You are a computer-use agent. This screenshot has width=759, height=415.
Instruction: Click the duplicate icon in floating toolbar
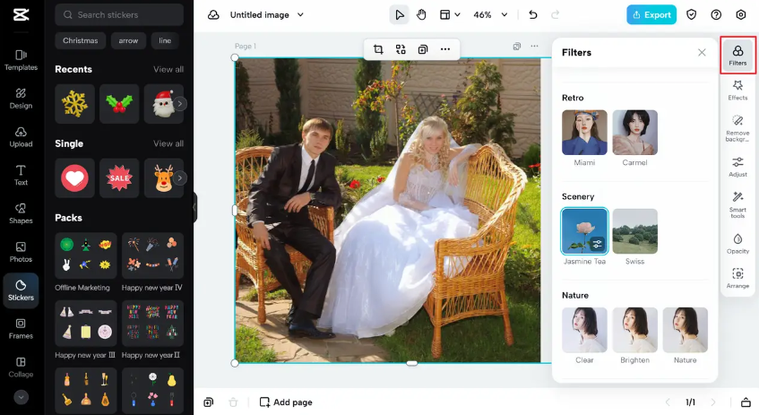click(423, 49)
